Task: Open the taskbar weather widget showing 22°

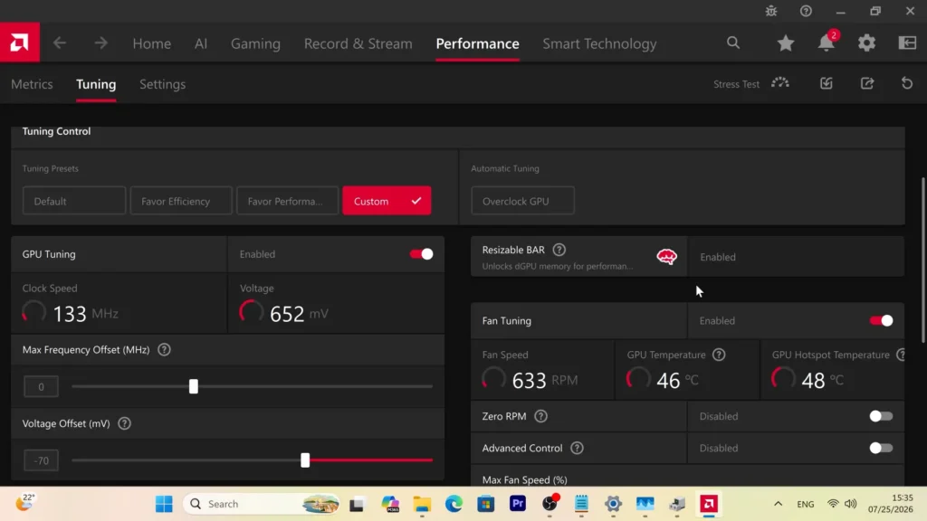Action: [x=24, y=503]
